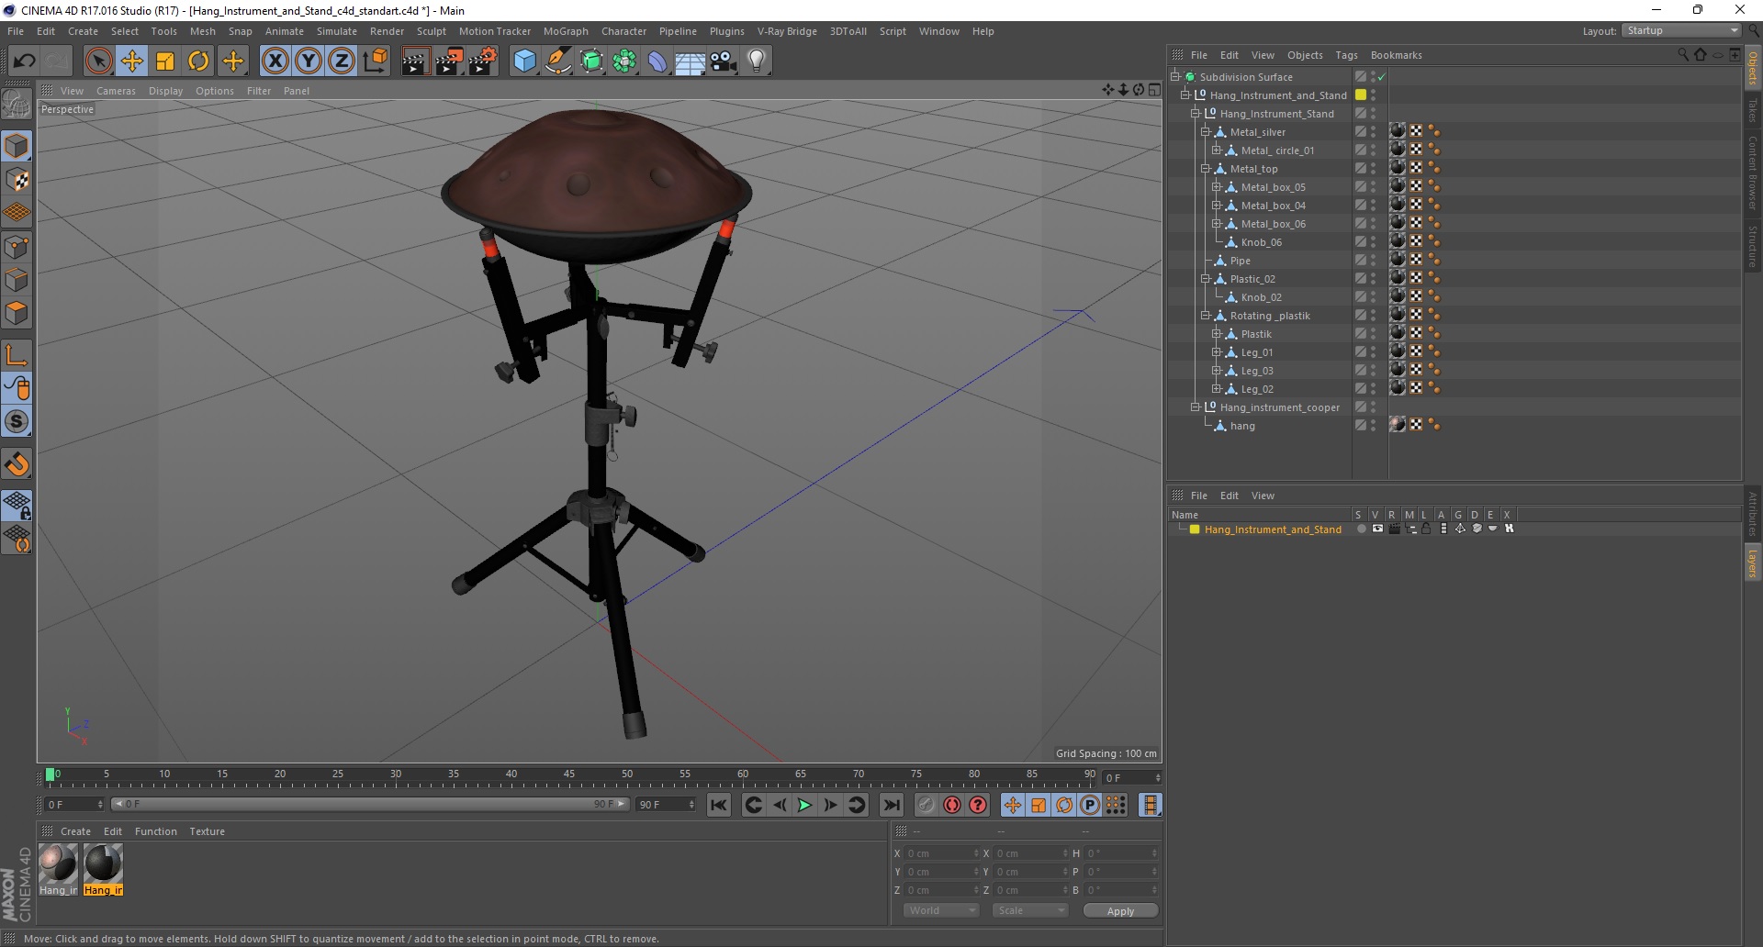The height and width of the screenshot is (947, 1763).
Task: Open the World coordinate dropdown
Action: pos(940,910)
